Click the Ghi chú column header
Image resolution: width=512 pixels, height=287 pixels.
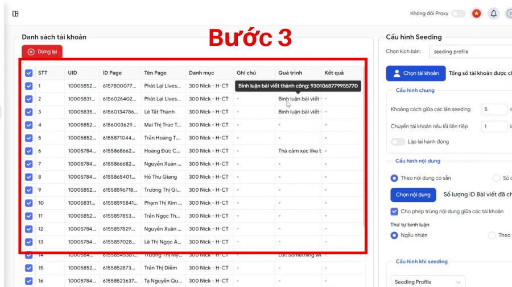(x=246, y=73)
